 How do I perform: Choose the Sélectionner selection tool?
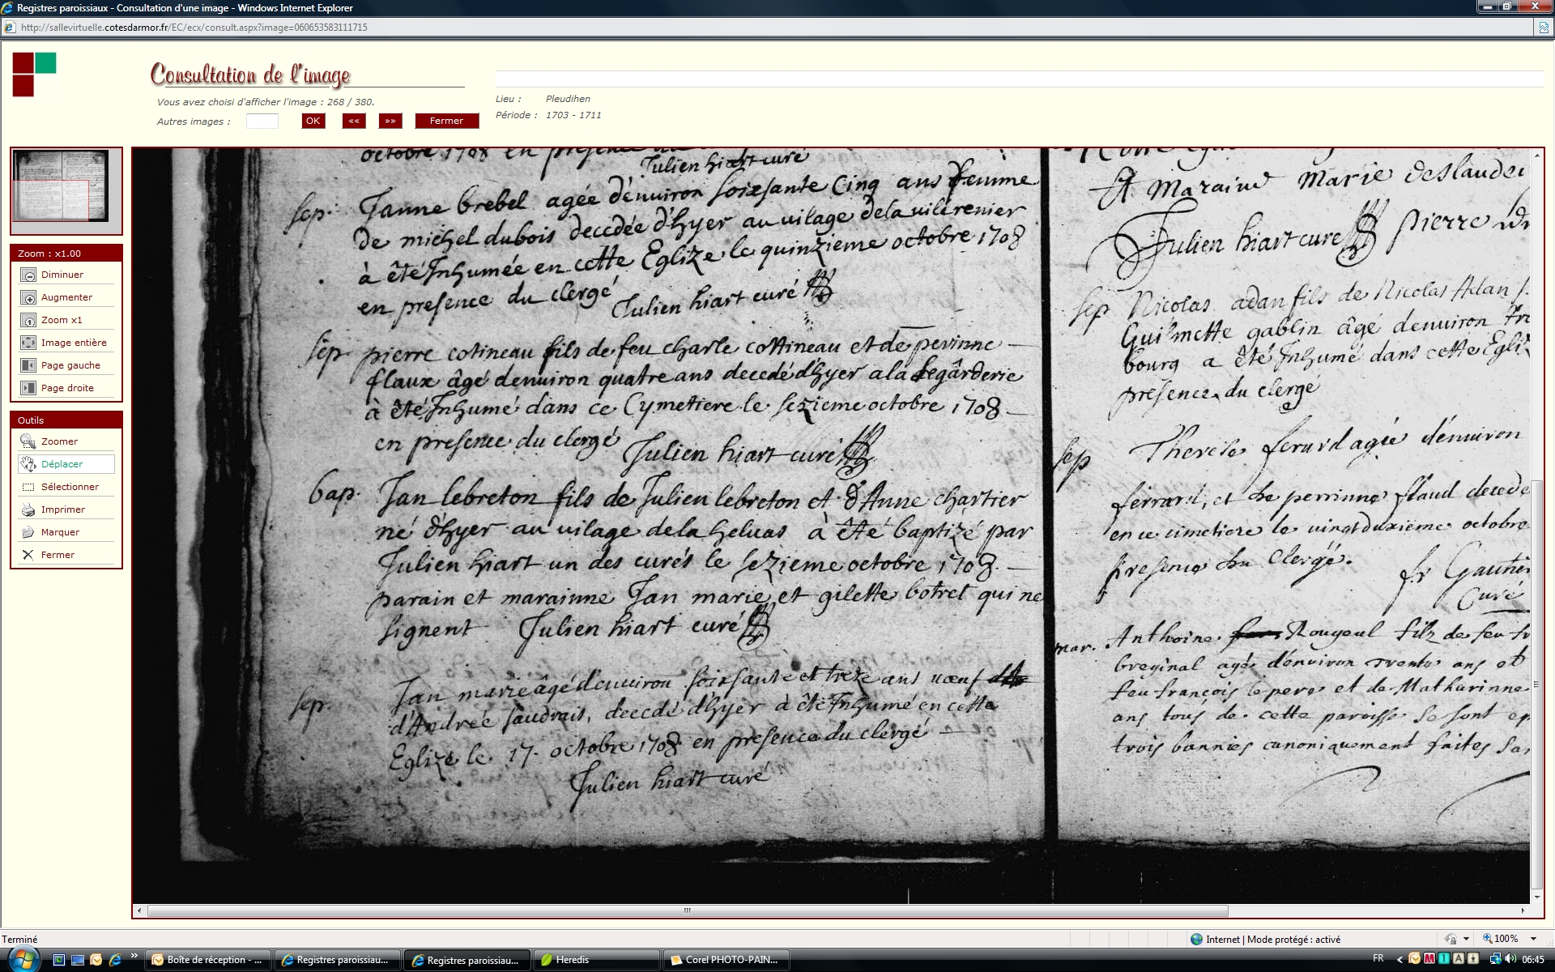(28, 488)
